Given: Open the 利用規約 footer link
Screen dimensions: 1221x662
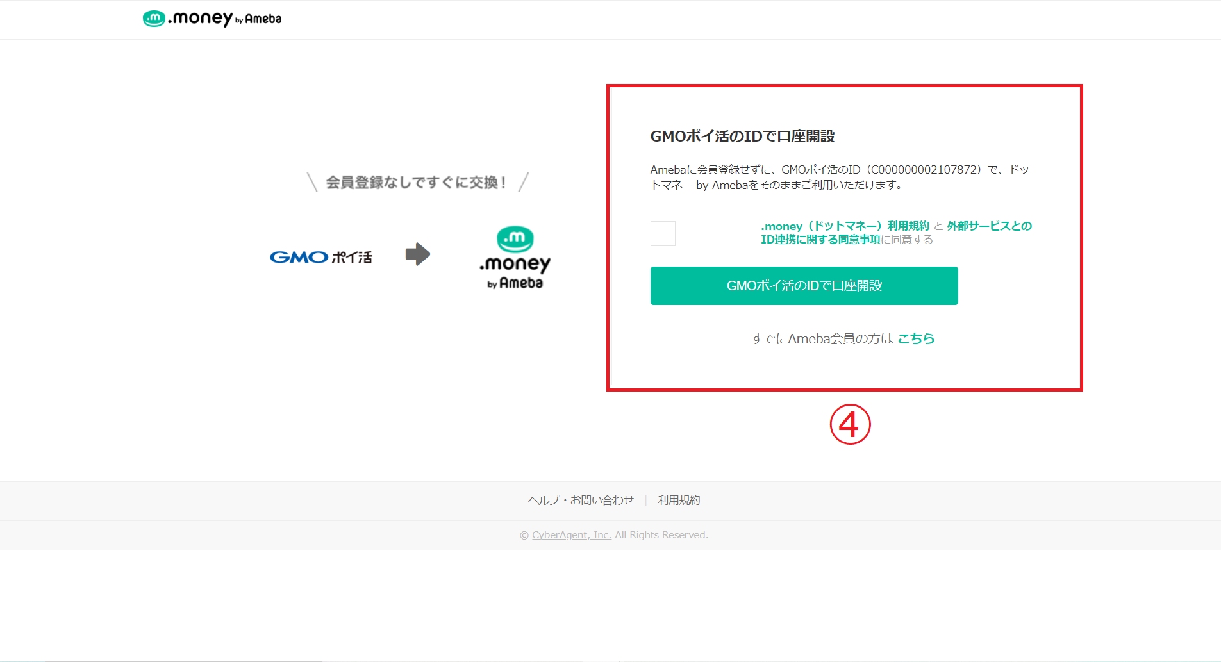Looking at the screenshot, I should pos(677,500).
